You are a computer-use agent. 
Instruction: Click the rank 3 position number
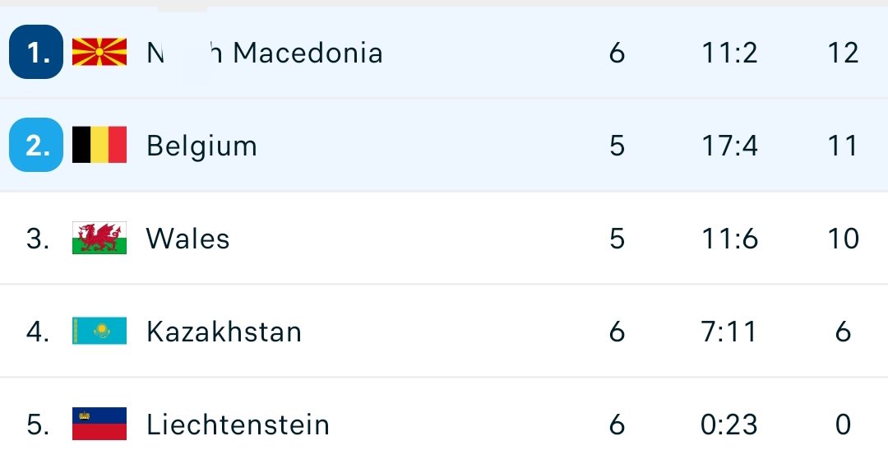[38, 239]
